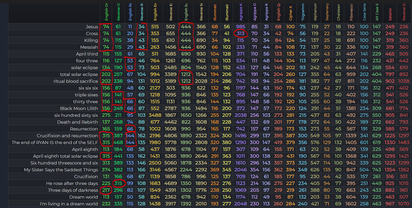Screen dimensions: 412x208
Task: Click value 691 in the Killing row
Action: [351, 40]
